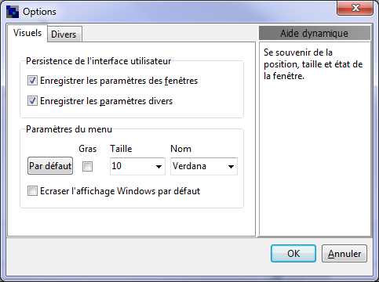This screenshot has width=379, height=282.
Task: Enable the Gras bold checkbox
Action: tap(87, 166)
